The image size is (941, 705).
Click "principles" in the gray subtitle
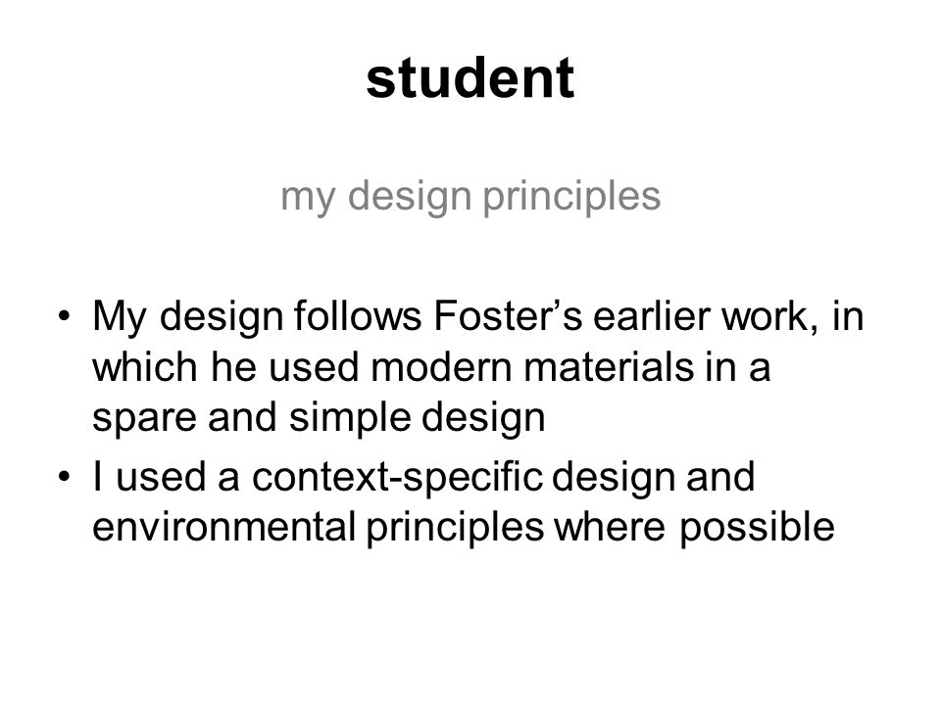point(571,197)
